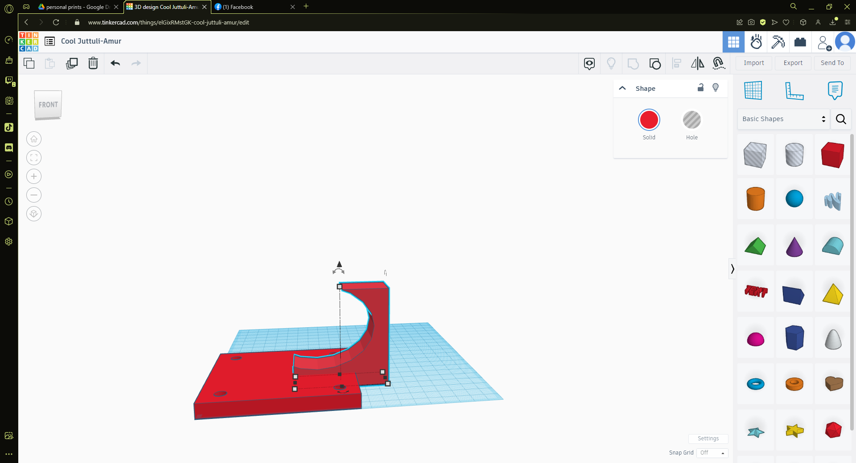
Task: Toggle the shape lock icon
Action: coord(700,88)
